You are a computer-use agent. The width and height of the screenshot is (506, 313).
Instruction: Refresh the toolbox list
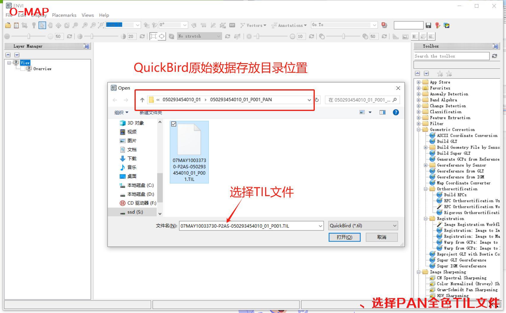(494, 56)
